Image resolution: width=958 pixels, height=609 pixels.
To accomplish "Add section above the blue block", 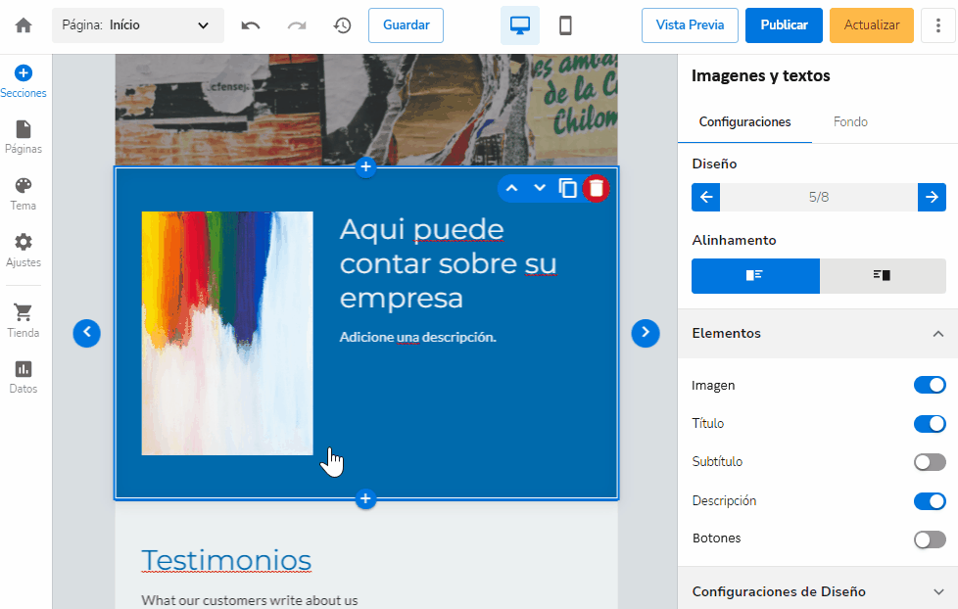I will [365, 166].
